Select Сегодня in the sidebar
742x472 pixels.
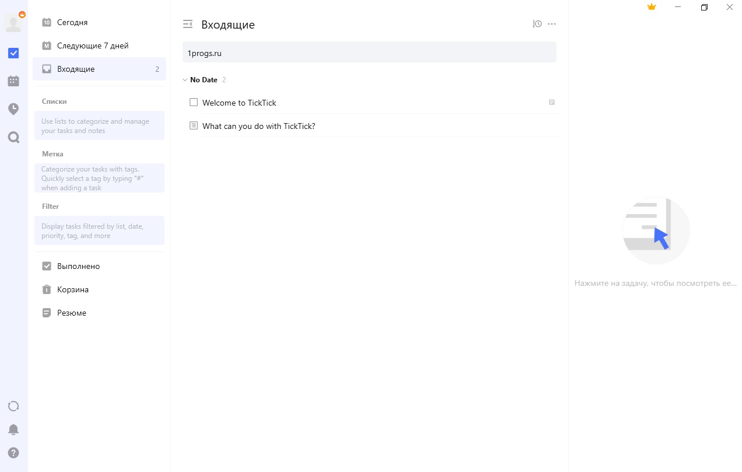tap(72, 22)
